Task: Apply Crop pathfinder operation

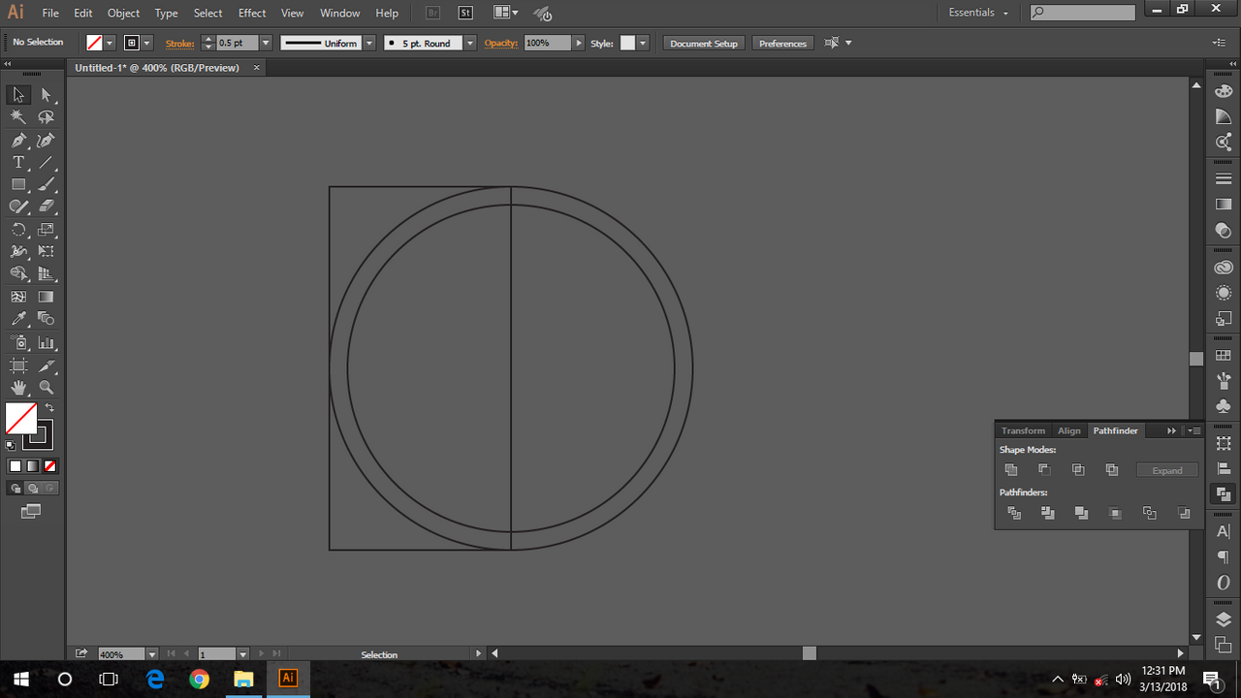Action: (x=1116, y=513)
